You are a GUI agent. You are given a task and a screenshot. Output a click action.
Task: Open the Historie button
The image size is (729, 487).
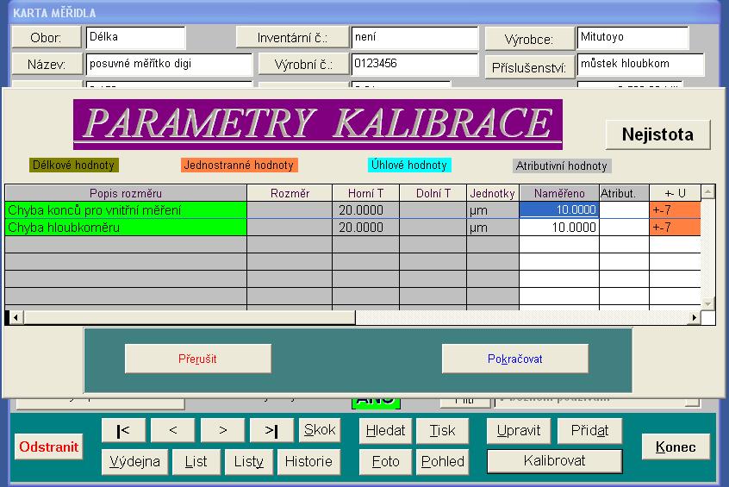point(308,461)
